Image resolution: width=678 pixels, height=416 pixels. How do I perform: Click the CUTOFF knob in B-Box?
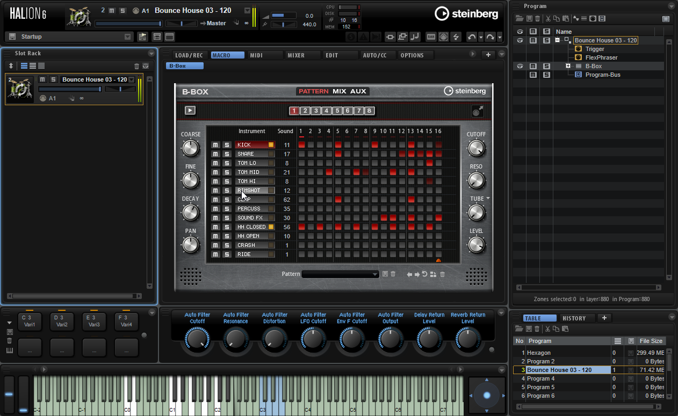pyautogui.click(x=476, y=149)
